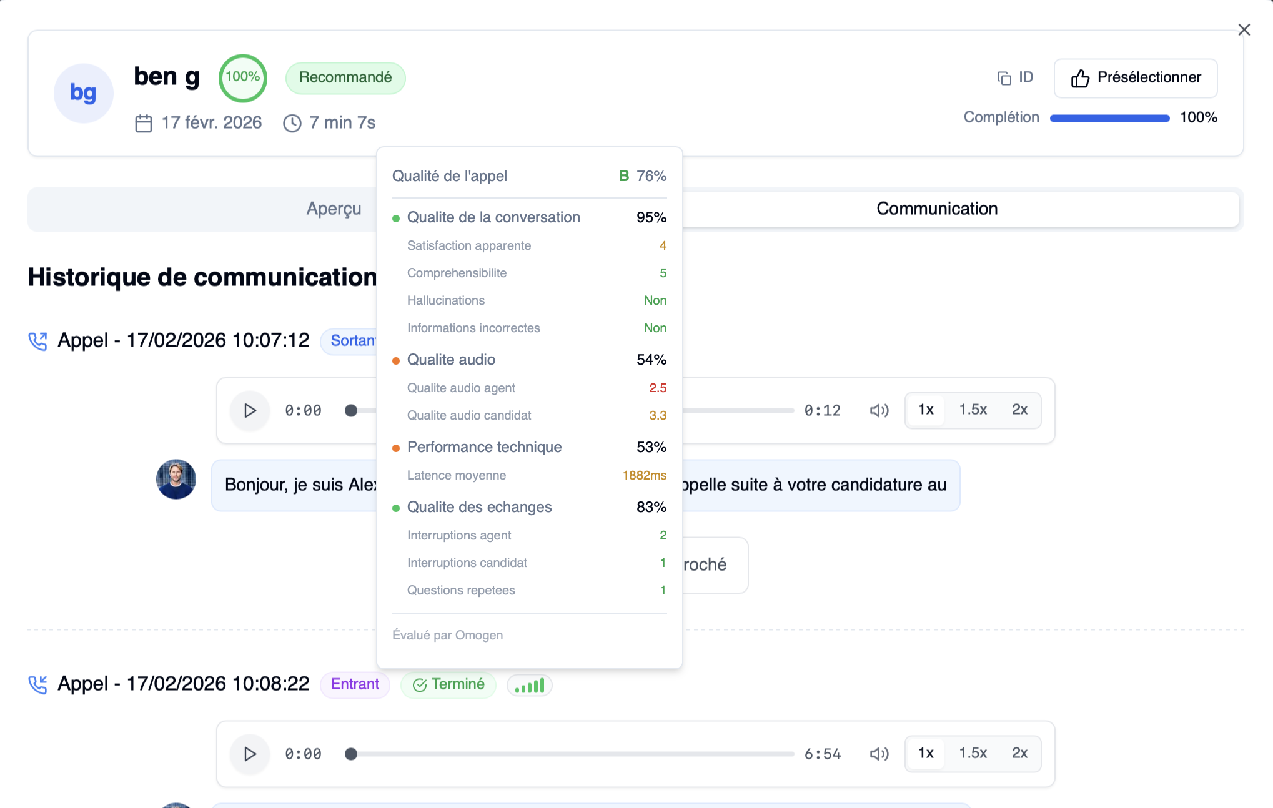Screen dimensions: 1273x808
Task: Expand the Qualite audio section
Action: pyautogui.click(x=450, y=360)
